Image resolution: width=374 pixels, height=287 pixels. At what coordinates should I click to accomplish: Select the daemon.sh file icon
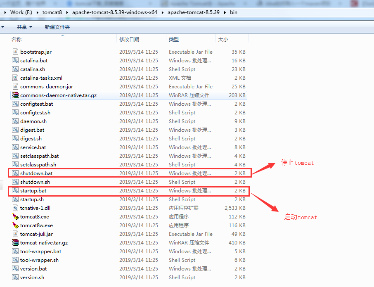tap(15, 121)
